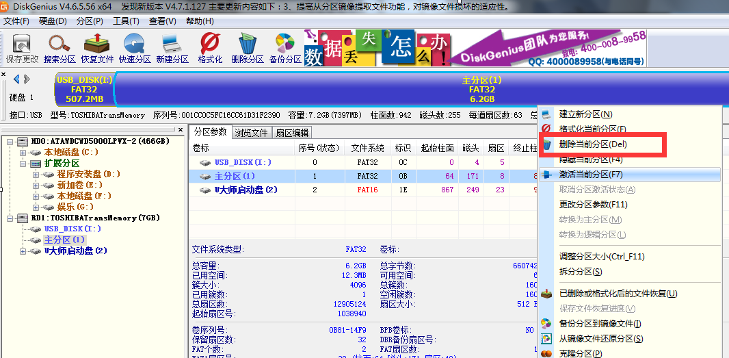729x358 pixels.
Task: Expand U大师启动盘(2) tree node
Action: (23, 251)
